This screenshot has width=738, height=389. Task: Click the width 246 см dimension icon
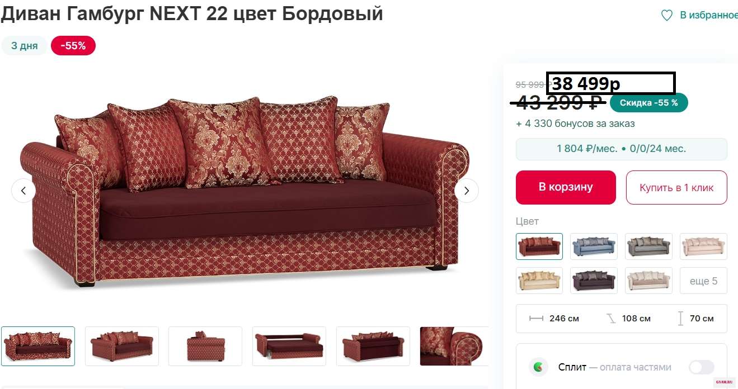pyautogui.click(x=537, y=319)
